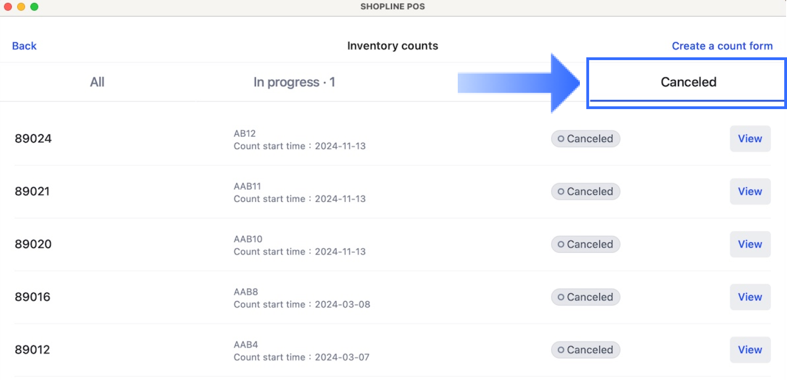Select the AB12 count entry
The width and height of the screenshot is (787, 380).
tap(245, 134)
